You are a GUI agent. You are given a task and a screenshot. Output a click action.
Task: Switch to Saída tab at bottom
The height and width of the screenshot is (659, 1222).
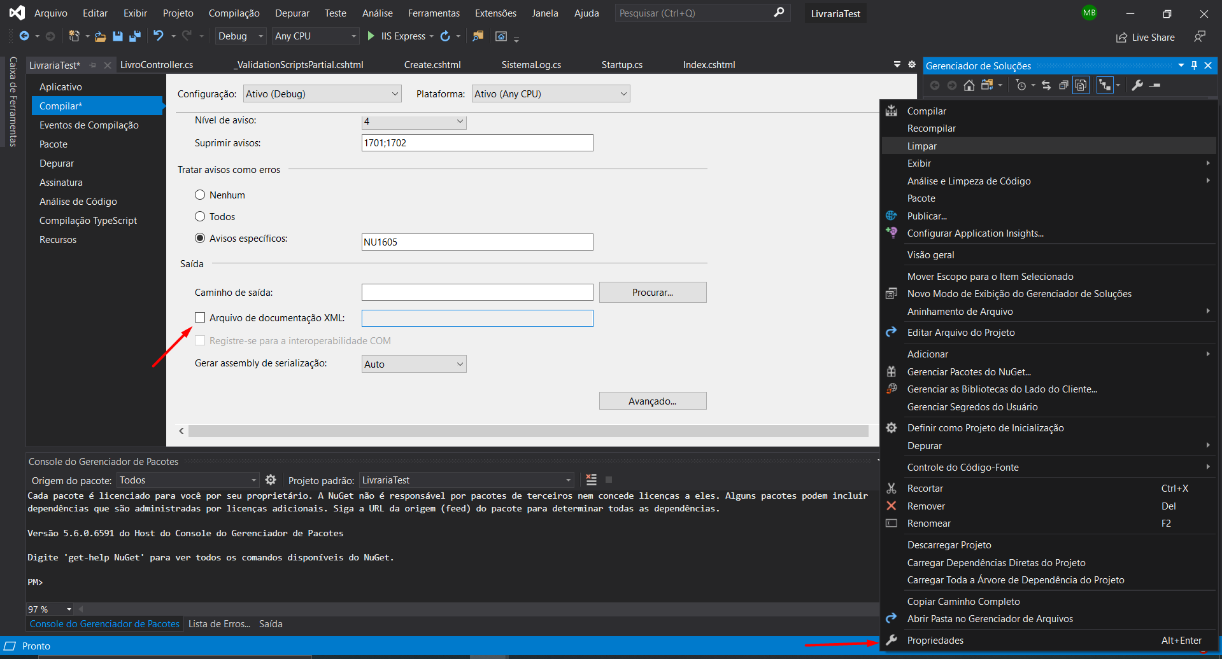[271, 624]
